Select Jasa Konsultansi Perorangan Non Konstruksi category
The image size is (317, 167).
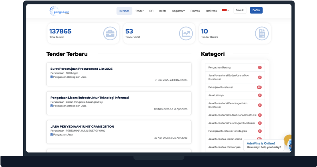point(235,105)
